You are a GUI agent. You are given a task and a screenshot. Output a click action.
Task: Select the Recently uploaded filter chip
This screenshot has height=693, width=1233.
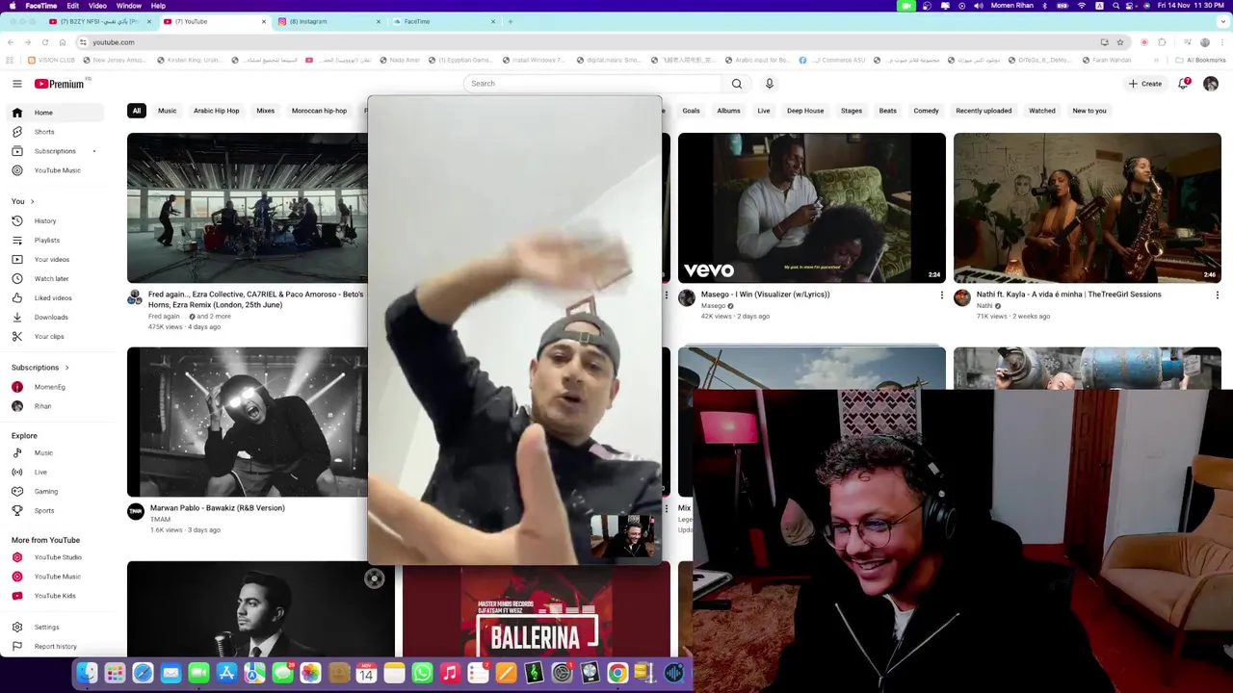click(x=984, y=111)
